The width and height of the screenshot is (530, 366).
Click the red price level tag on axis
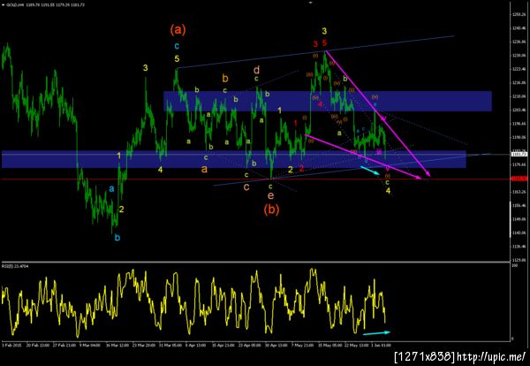click(x=519, y=179)
